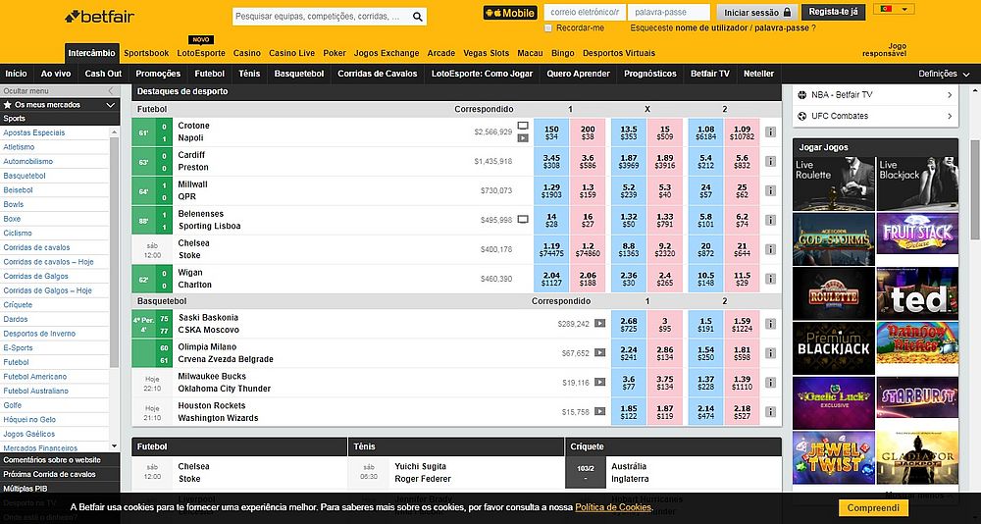Click info icon for Crotone v Napoli
Screen dimensions: 981x524
771,132
